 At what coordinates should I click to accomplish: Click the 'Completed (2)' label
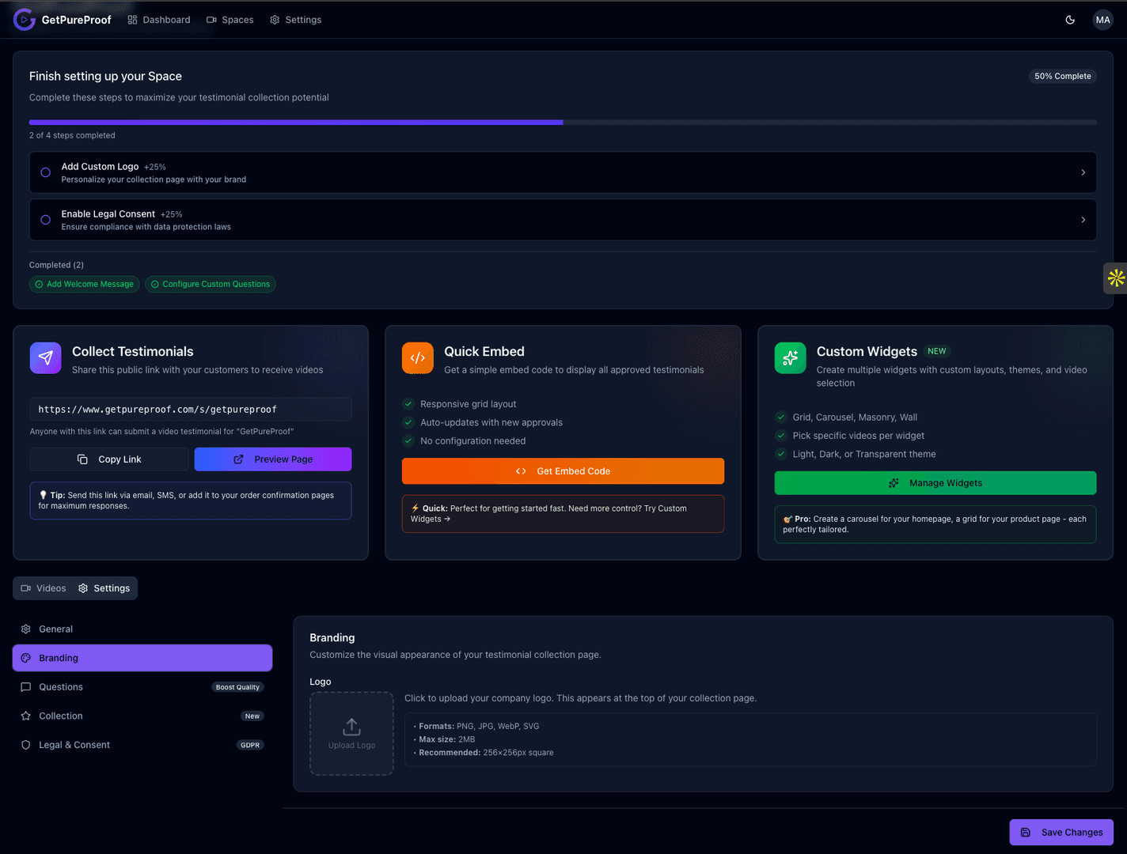click(x=56, y=266)
